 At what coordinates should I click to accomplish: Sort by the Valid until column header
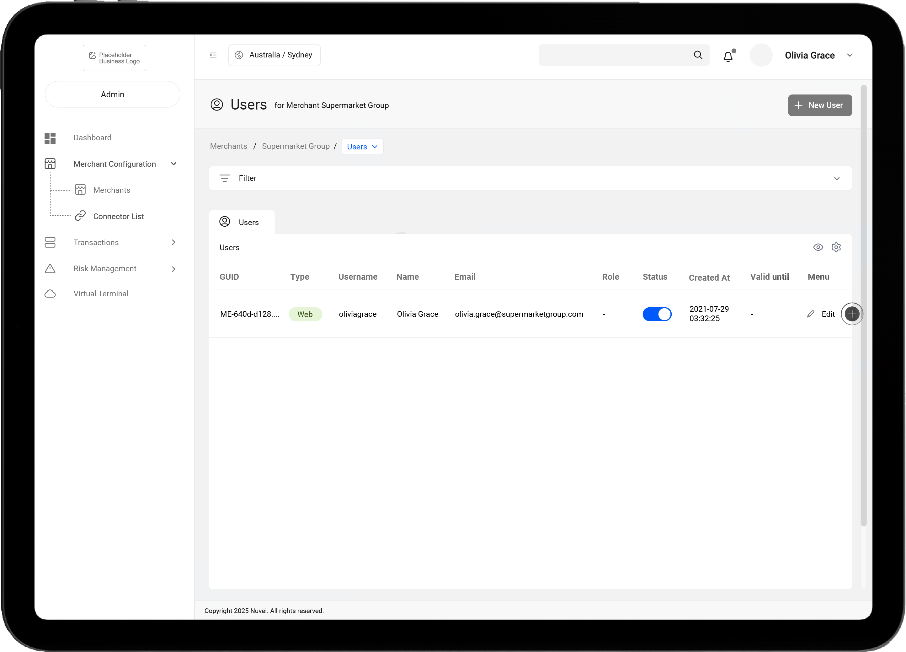(770, 277)
